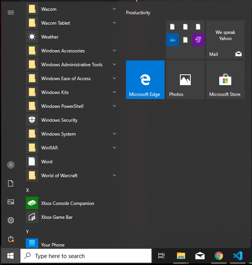Open the Mail app on taskbar
The width and height of the screenshot is (252, 265).
(x=200, y=256)
